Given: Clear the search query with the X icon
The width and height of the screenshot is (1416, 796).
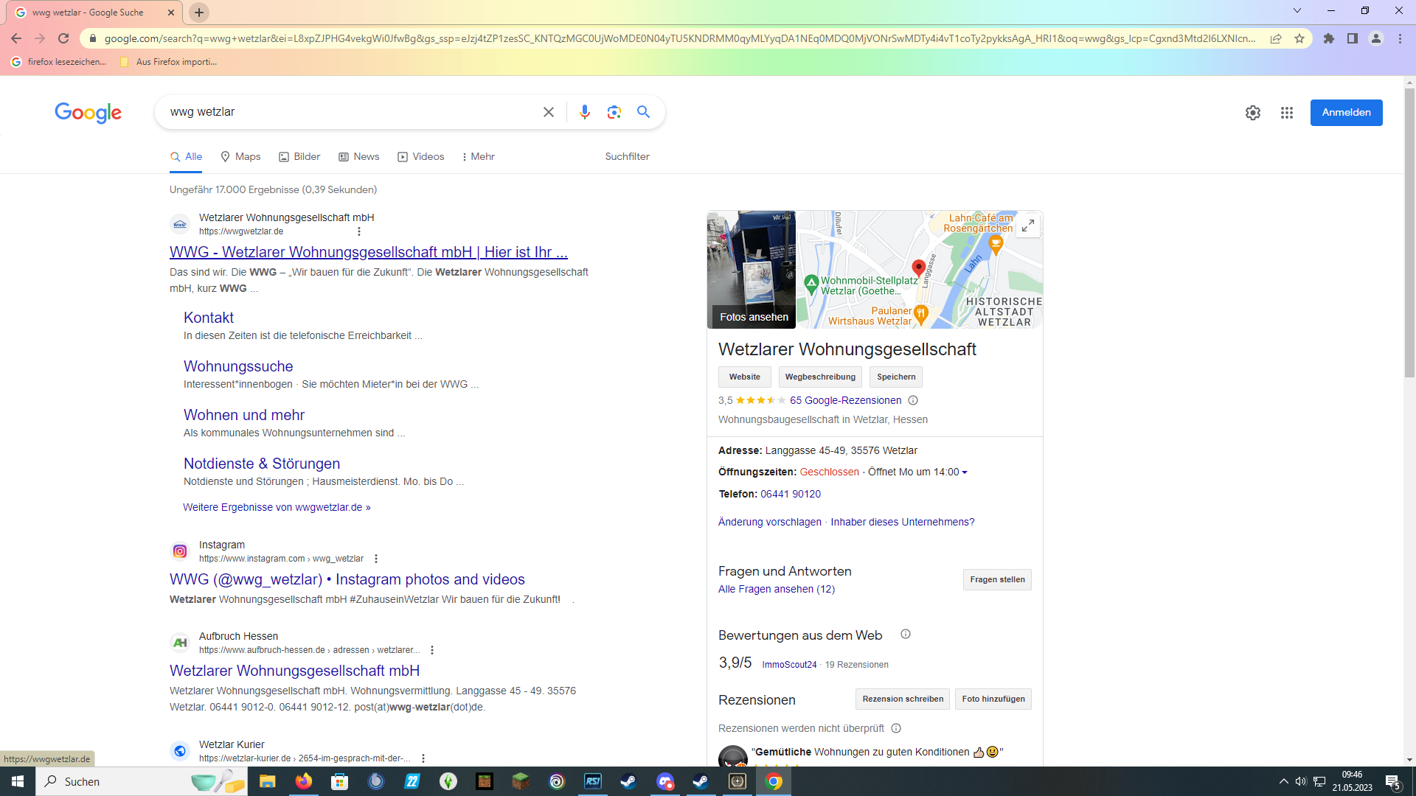Looking at the screenshot, I should 549,112.
